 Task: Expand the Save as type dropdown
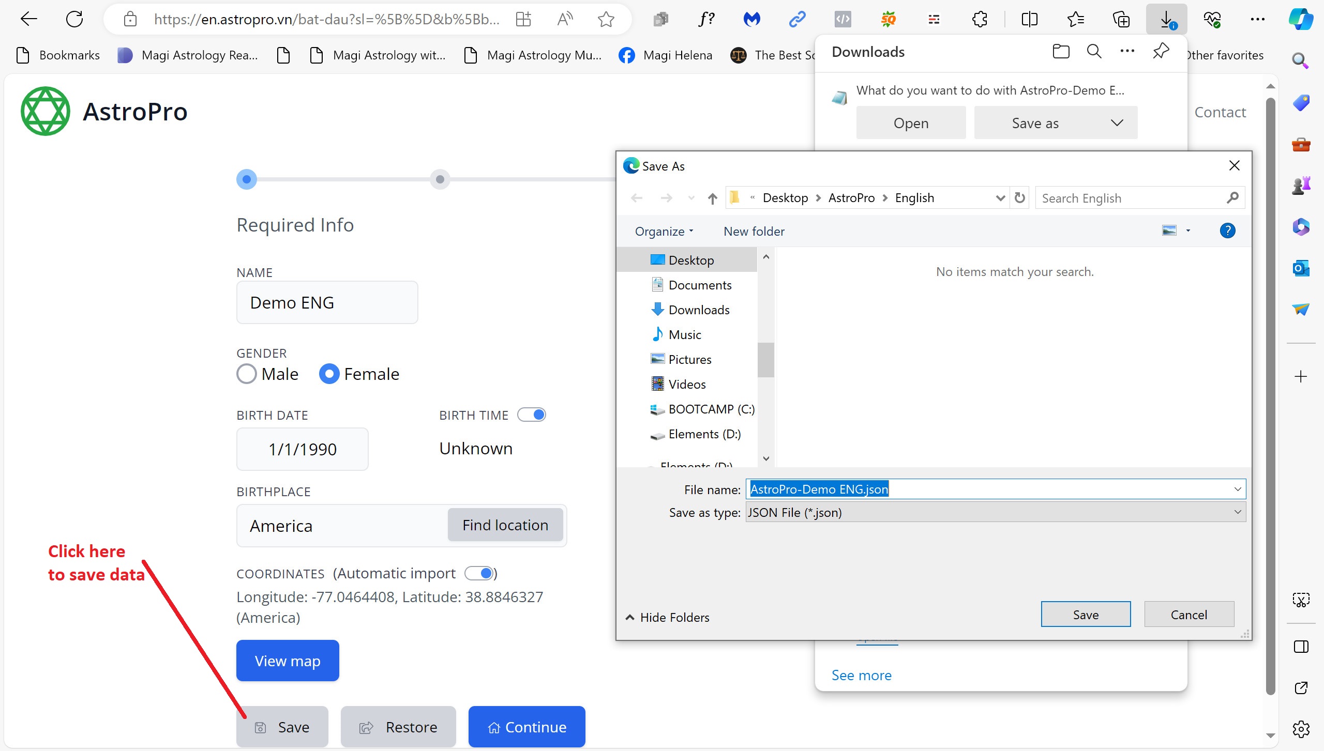click(x=1237, y=512)
